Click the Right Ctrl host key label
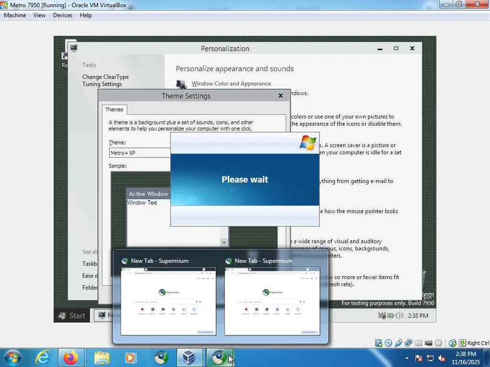This screenshot has height=367, width=490. 478,343
